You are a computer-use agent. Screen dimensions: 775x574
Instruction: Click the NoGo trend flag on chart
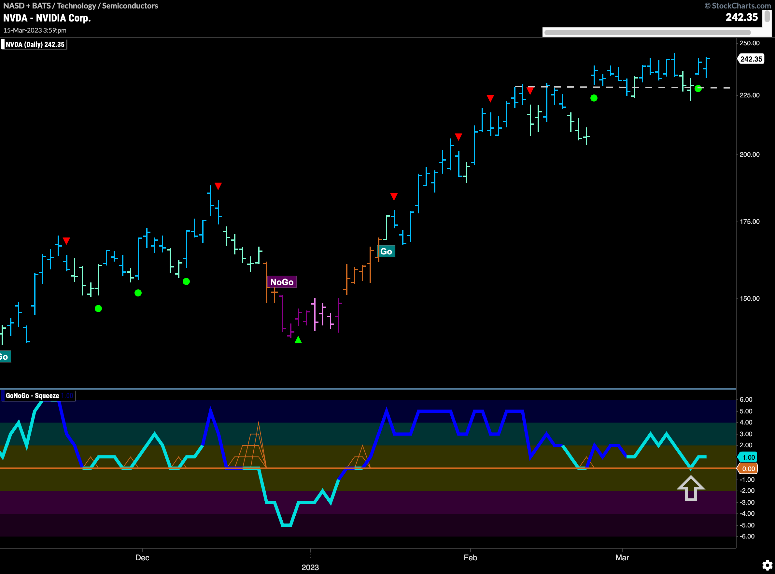(x=282, y=282)
